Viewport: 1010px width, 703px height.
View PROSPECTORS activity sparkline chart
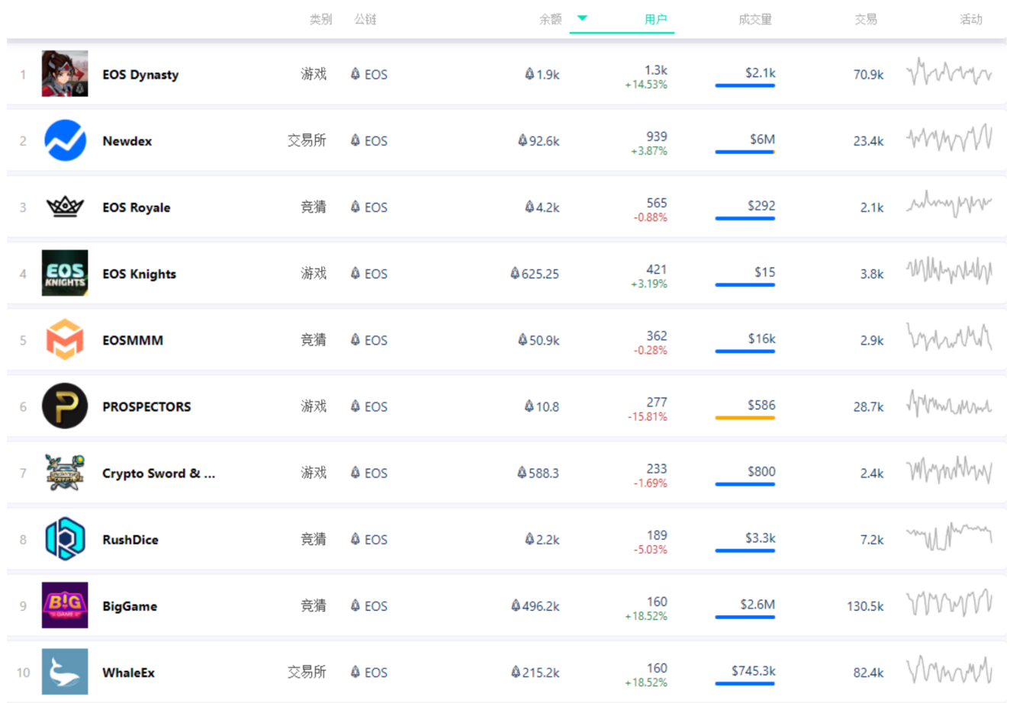(949, 404)
